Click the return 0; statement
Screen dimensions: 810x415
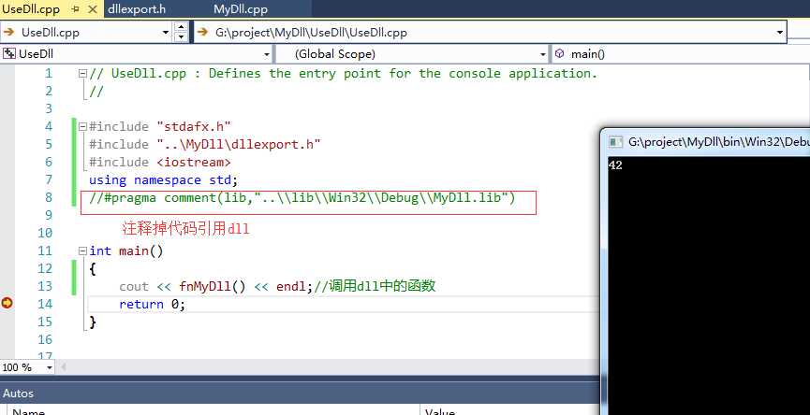coord(152,304)
